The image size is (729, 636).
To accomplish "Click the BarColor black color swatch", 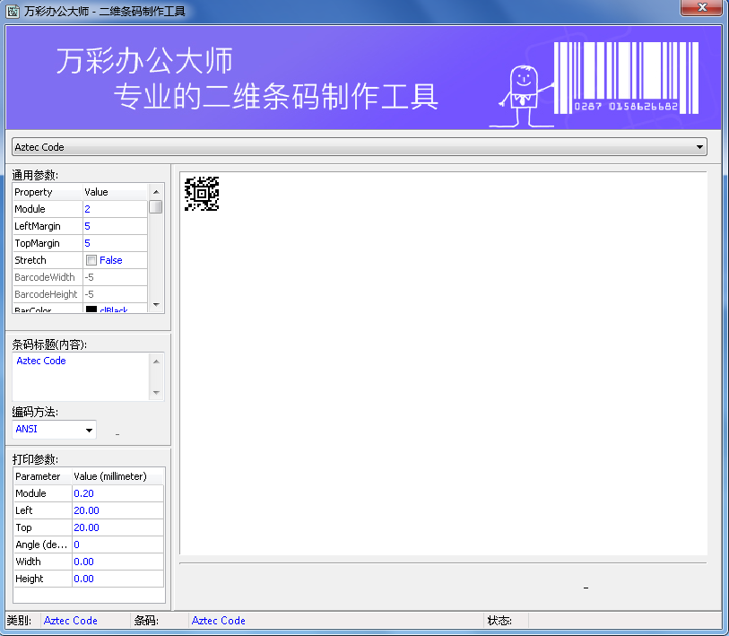I will (91, 310).
